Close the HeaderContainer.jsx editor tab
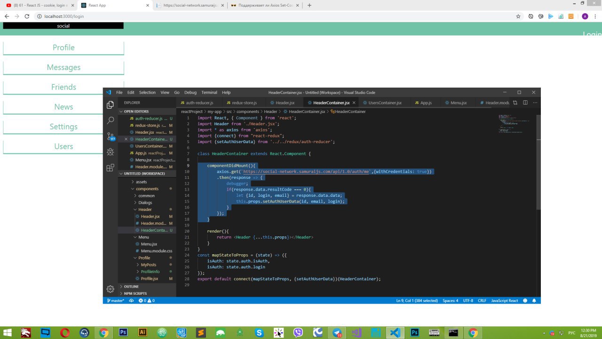This screenshot has width=602, height=339. (x=354, y=103)
